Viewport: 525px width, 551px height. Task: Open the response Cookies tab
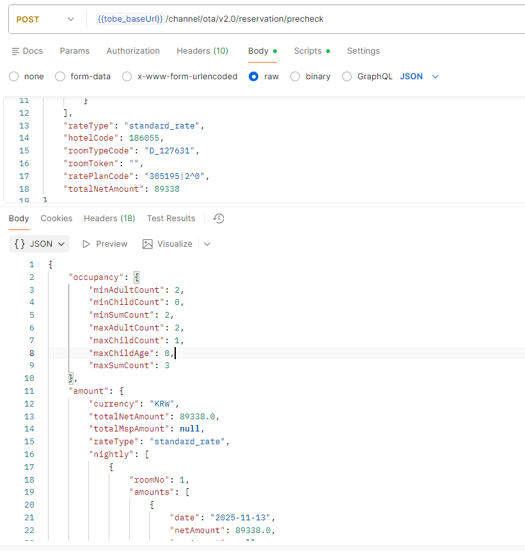coord(56,219)
